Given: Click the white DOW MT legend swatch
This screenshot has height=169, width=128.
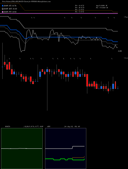Looking at the screenshot, I should click(x=3, y=9).
